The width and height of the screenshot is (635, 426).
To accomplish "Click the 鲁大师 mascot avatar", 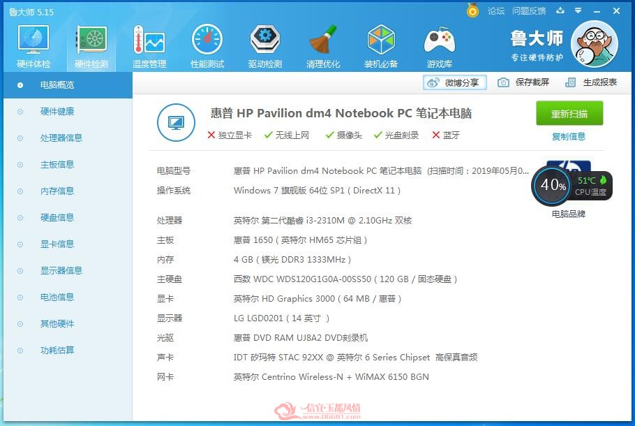I will click(594, 44).
